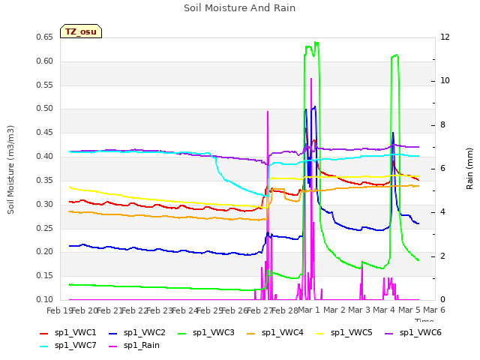Click the 0.55 left axis value
Viewport: 480px width, 360px height.
pos(45,85)
